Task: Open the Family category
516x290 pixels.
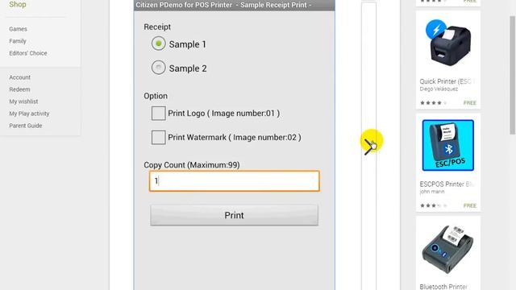Action: point(18,41)
